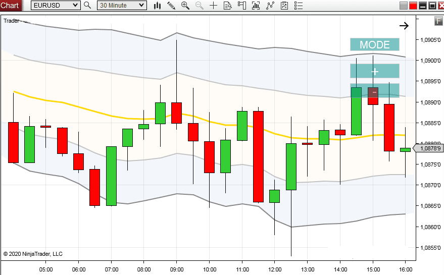The height and width of the screenshot is (275, 444).
Task: Open the chart style bars icon
Action: tap(157, 6)
